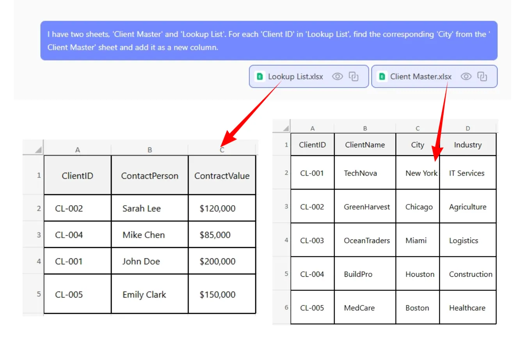Select row 6 header in Client Master
This screenshot has width=528, height=344.
(x=286, y=307)
